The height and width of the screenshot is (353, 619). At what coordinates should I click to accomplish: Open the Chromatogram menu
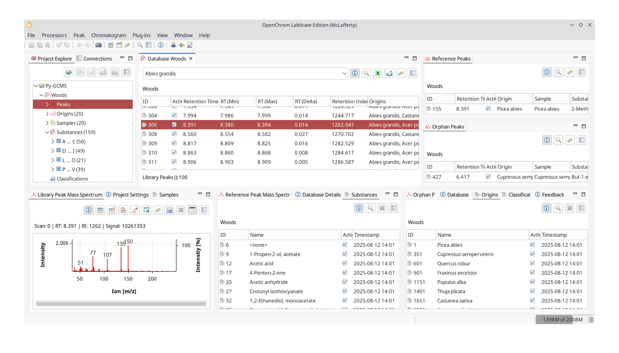(x=109, y=35)
